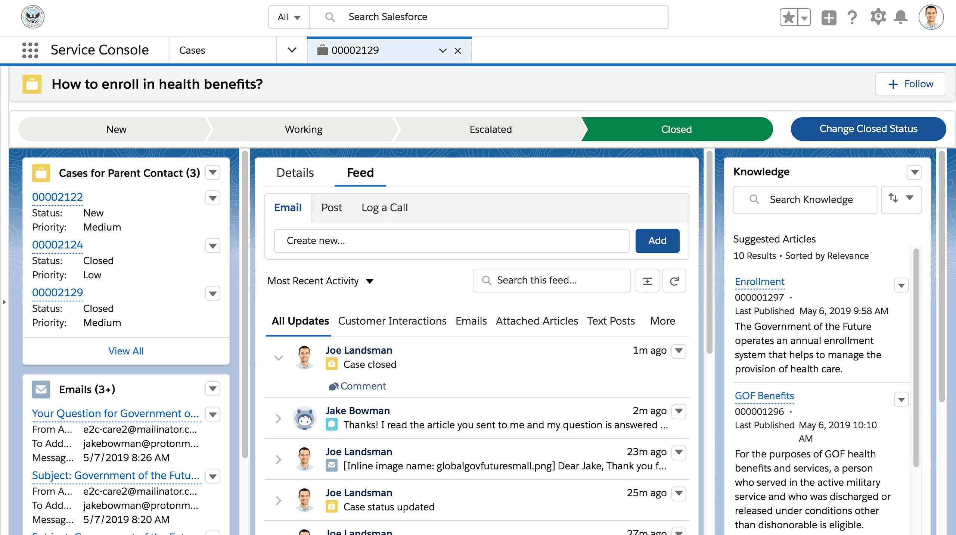Open the More feed filters menu
956x535 pixels.
point(662,321)
